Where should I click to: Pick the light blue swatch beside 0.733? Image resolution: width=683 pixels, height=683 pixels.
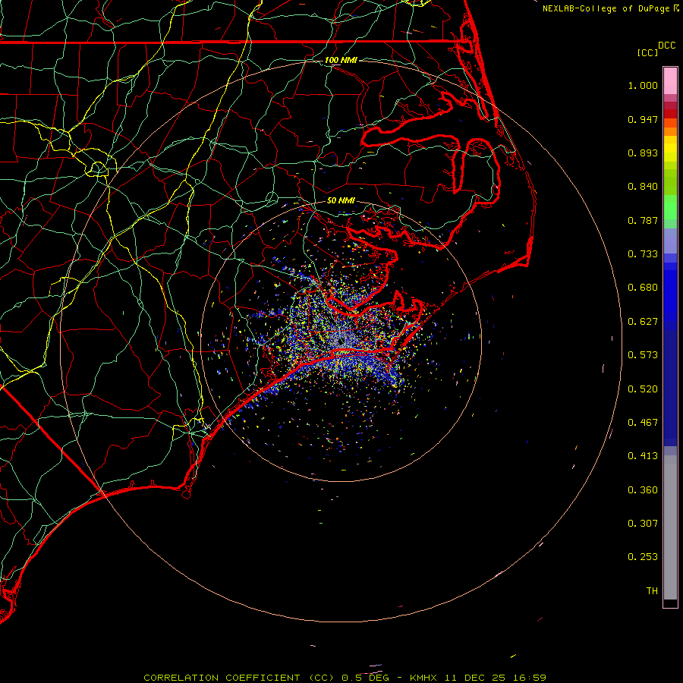670,241
